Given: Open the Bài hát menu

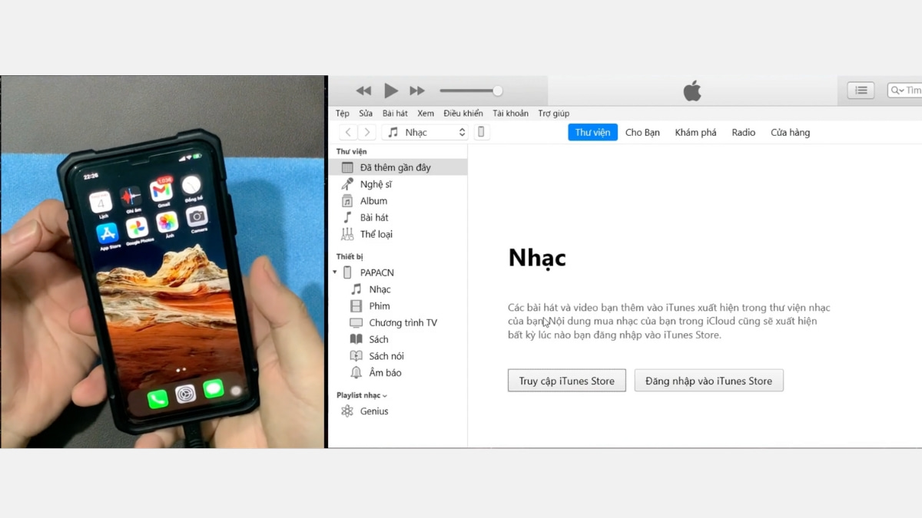Looking at the screenshot, I should click(x=395, y=114).
